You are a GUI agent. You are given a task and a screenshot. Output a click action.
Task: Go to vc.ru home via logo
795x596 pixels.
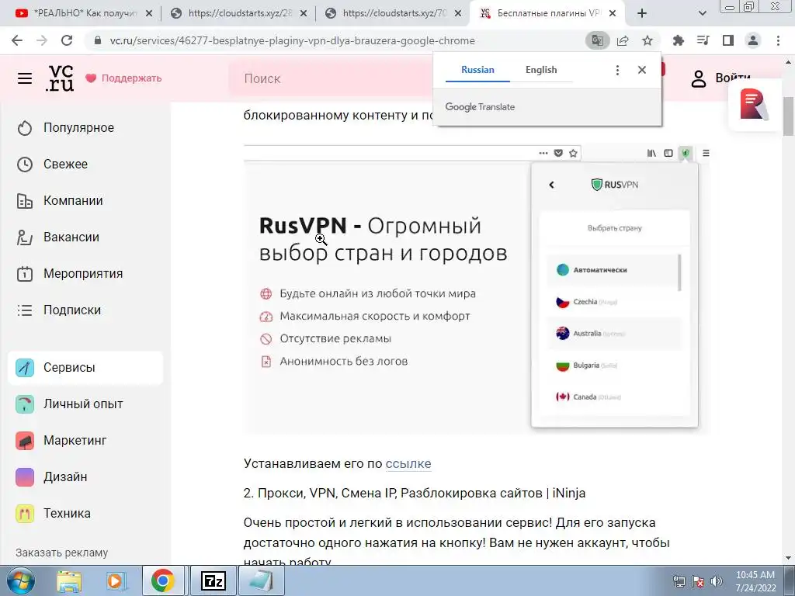click(x=60, y=78)
